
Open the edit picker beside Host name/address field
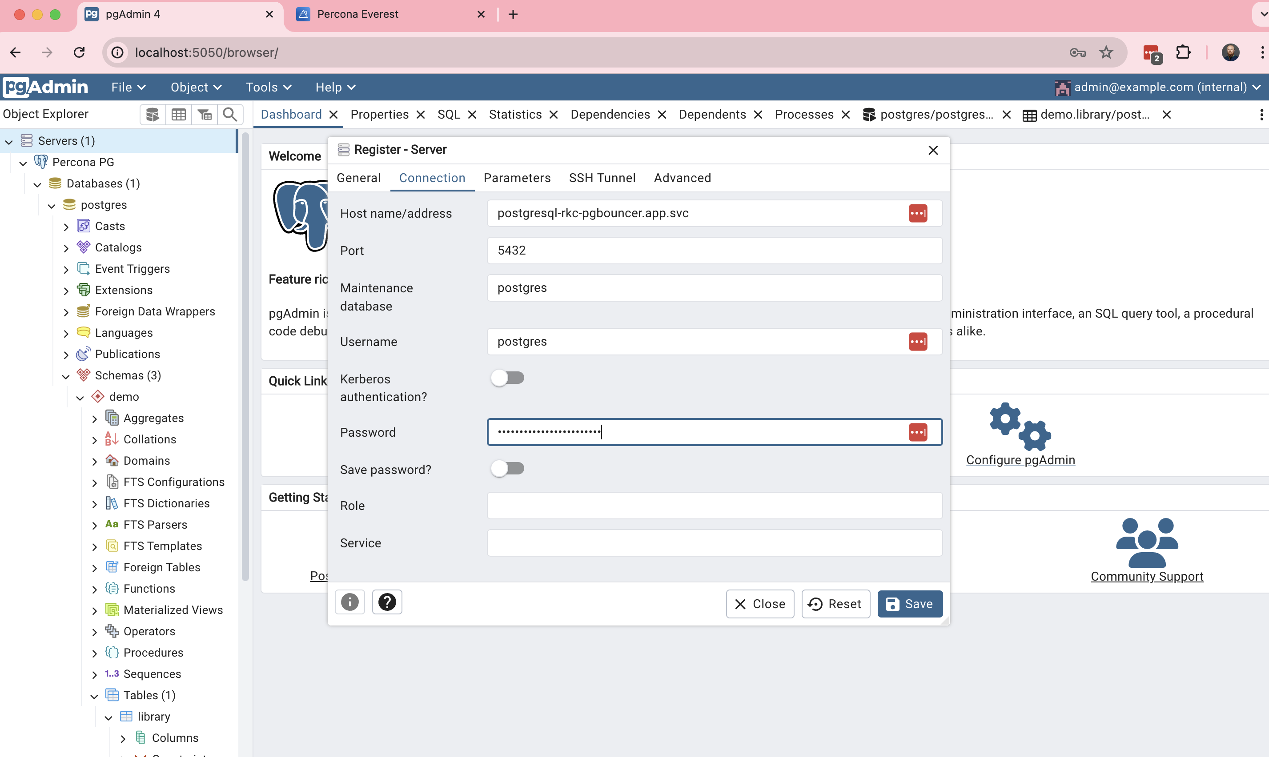click(917, 213)
